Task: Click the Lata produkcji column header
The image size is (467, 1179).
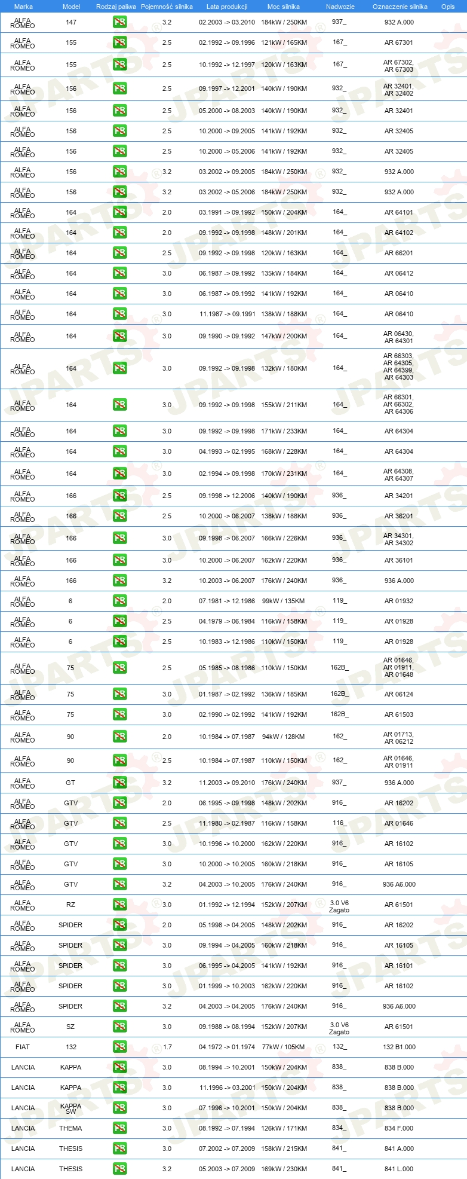Action: (x=227, y=7)
